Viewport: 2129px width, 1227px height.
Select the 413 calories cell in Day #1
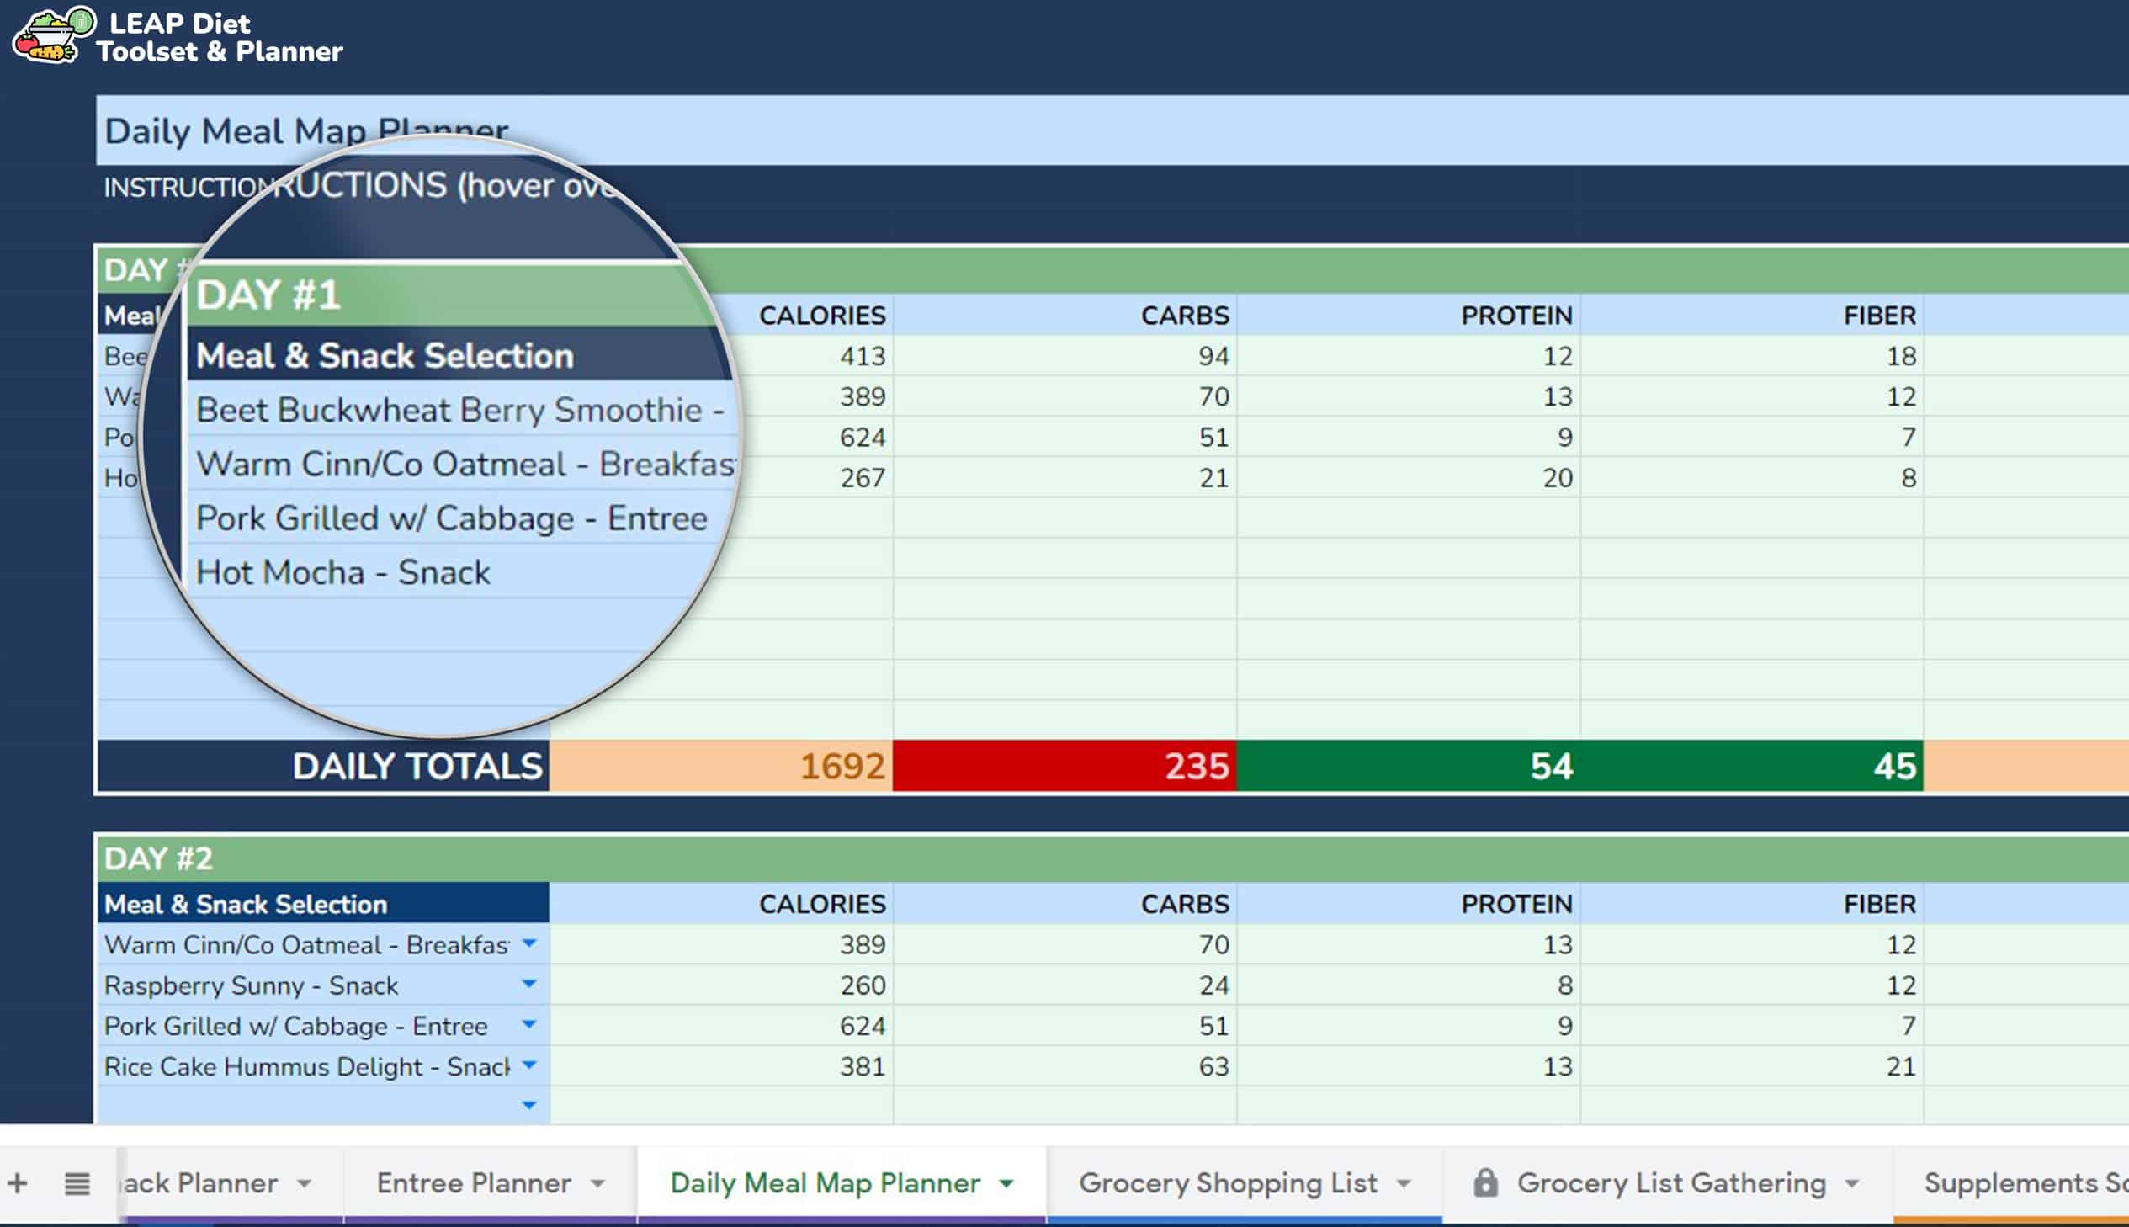coord(721,356)
